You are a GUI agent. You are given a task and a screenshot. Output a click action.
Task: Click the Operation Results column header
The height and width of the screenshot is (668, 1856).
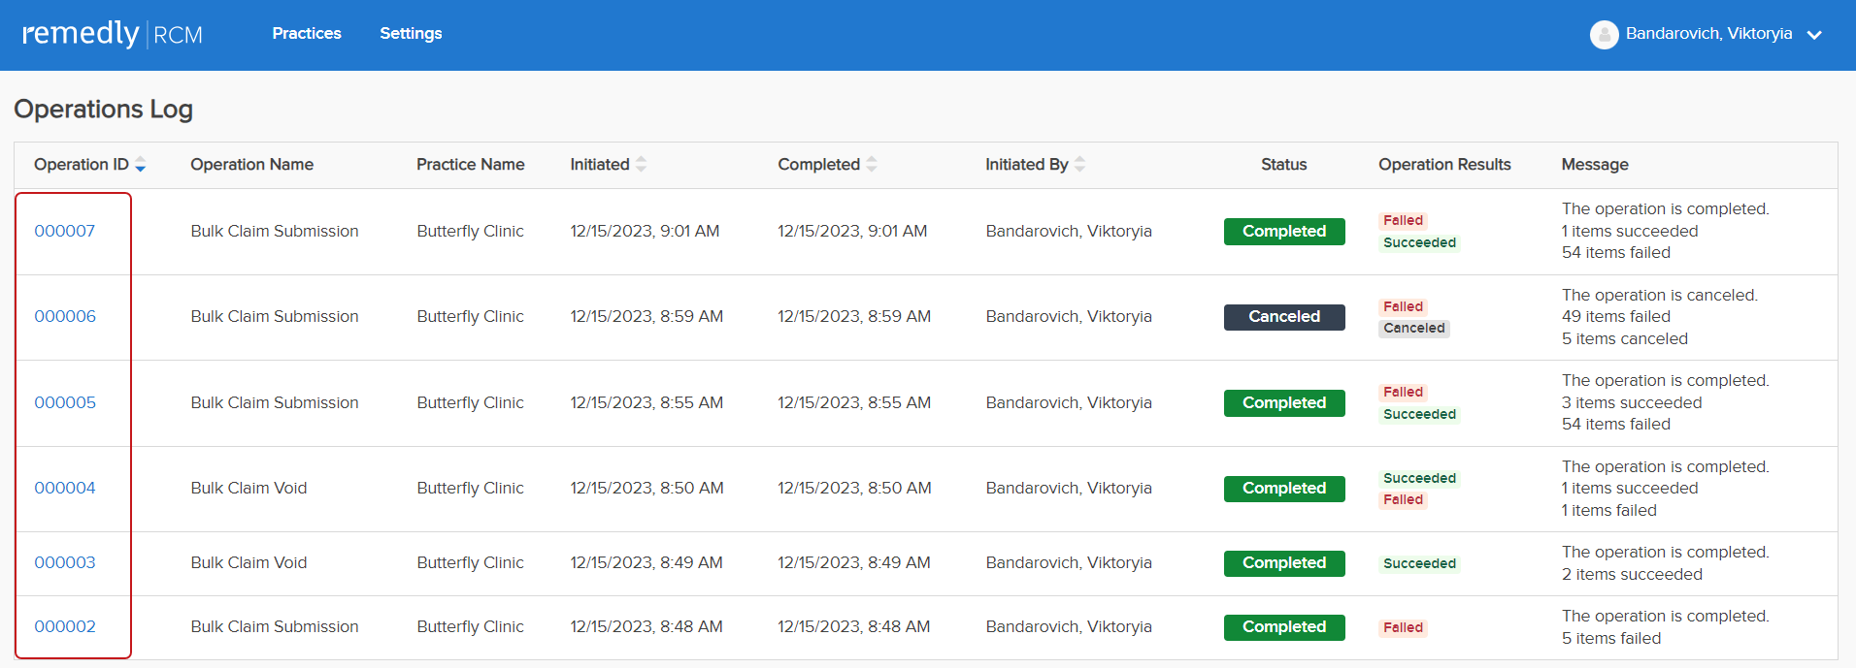[x=1444, y=165]
